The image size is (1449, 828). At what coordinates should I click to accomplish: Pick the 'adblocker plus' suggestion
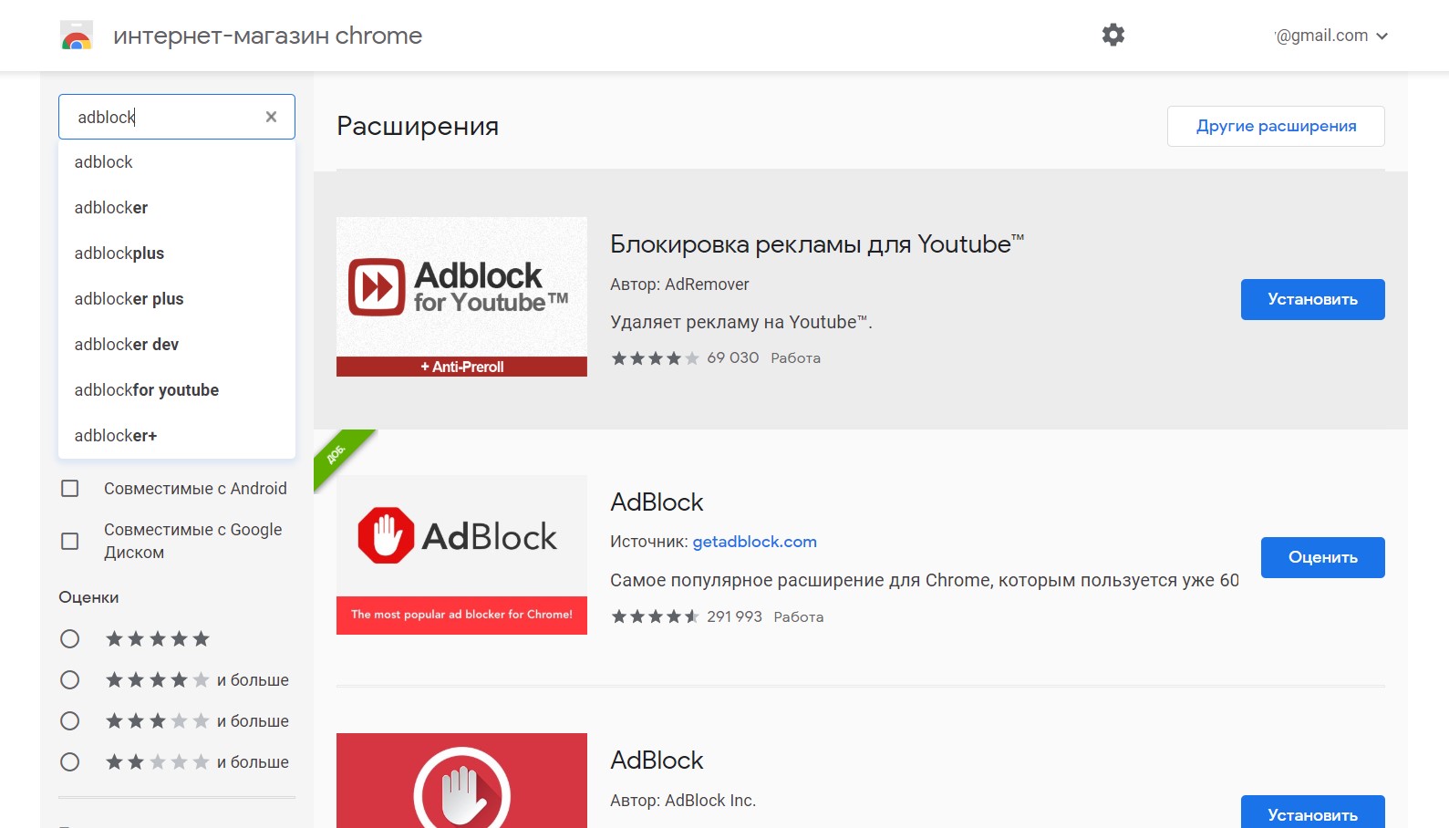click(177, 299)
